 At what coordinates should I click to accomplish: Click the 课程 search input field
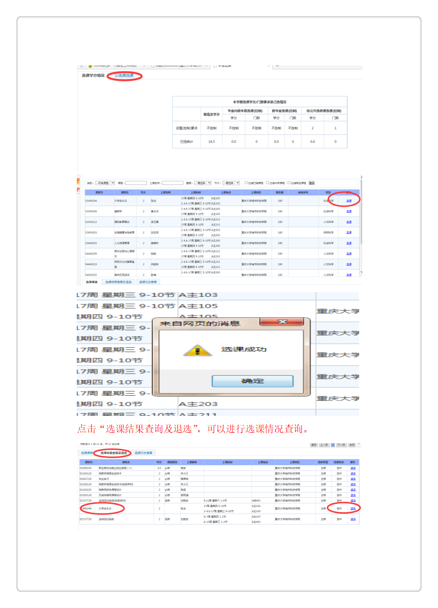coord(136,183)
